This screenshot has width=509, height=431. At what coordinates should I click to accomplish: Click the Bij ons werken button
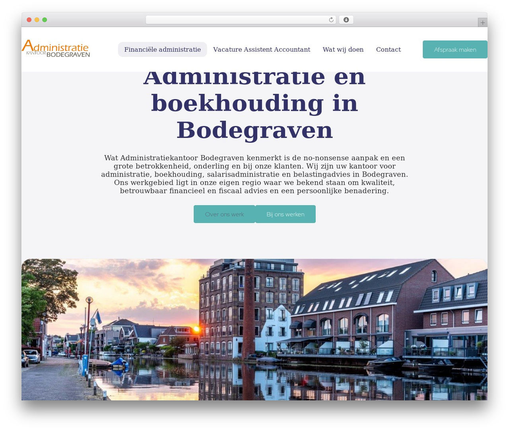pyautogui.click(x=286, y=214)
